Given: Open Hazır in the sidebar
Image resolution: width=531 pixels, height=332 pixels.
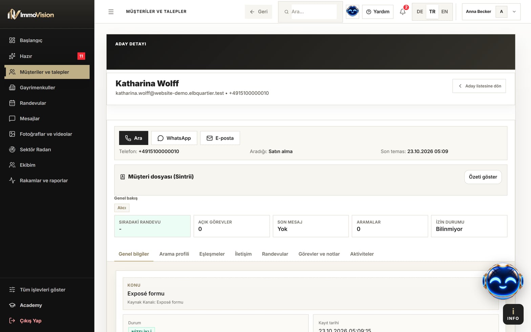Looking at the screenshot, I should click(47, 56).
